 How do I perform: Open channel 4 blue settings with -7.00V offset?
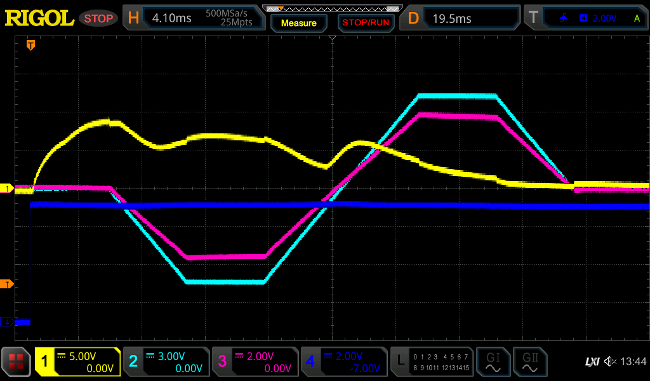[343, 362]
